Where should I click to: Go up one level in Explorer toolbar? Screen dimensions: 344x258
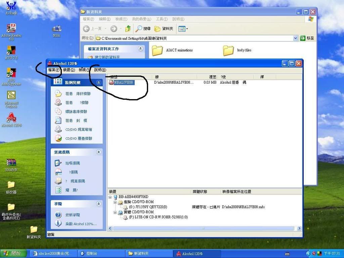[128, 29]
